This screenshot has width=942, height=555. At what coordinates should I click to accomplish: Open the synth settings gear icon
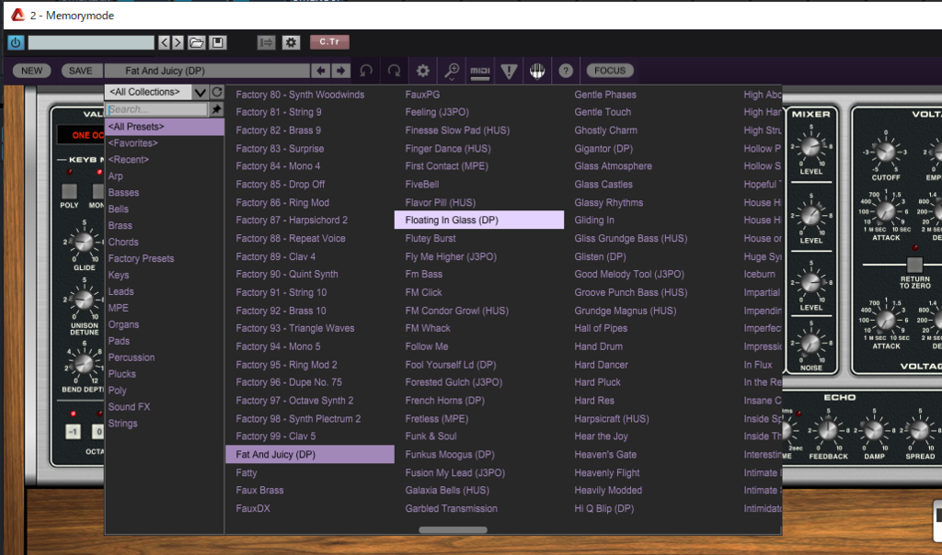pos(423,71)
